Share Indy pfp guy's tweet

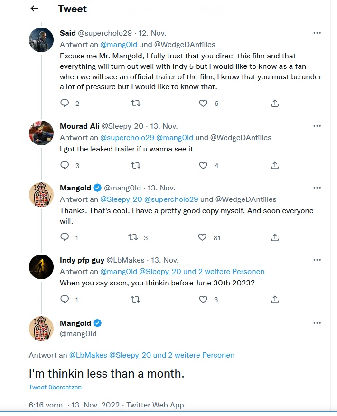(x=274, y=299)
